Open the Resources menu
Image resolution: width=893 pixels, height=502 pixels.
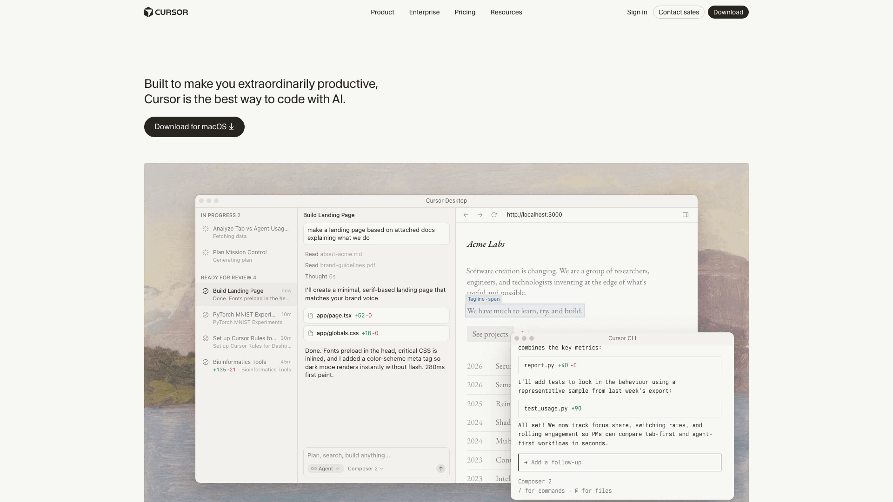(x=506, y=12)
